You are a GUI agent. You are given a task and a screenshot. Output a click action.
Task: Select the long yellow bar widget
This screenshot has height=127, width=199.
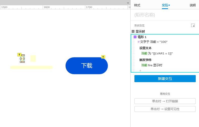[31, 68]
